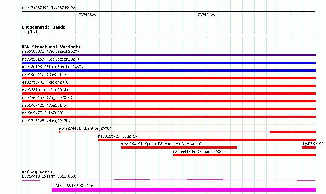Click nsv3115727 (Lu2017) variant label

point(119,136)
